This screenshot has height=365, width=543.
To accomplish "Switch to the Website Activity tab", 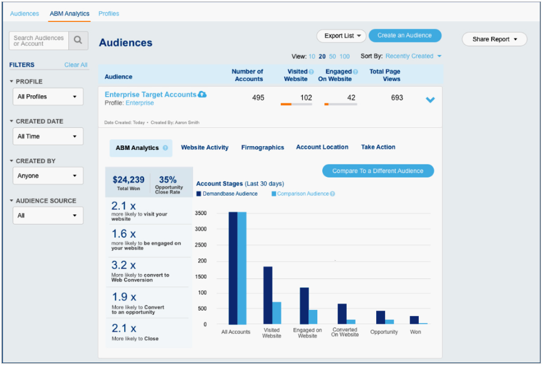I will tap(204, 147).
